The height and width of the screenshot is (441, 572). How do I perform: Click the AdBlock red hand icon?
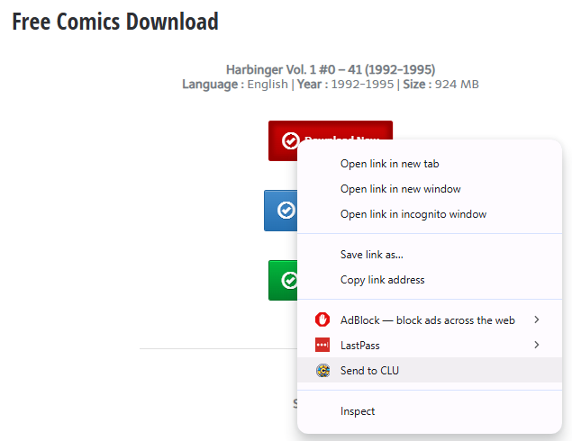pos(322,319)
